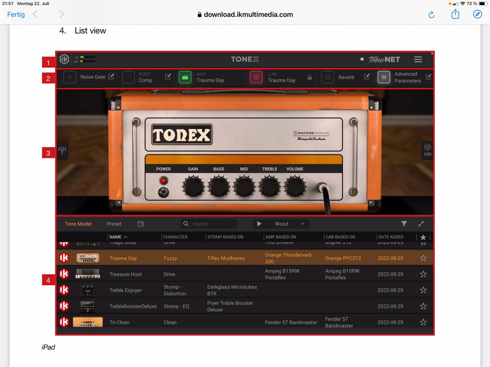
Task: Open page in Safari compass icon
Action: coord(477,14)
